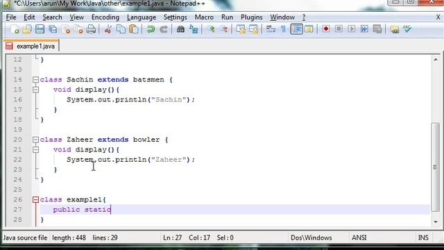Click the Open file folder icon
This screenshot has height=250, width=444.
click(x=27, y=29)
